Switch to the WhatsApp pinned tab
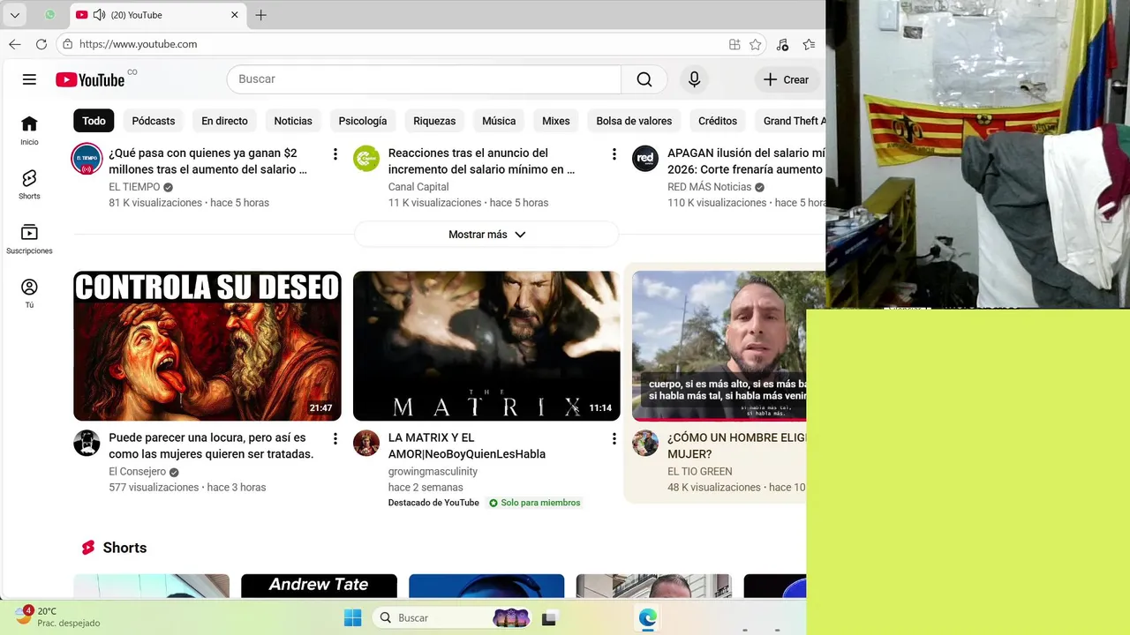1130x635 pixels. [49, 15]
